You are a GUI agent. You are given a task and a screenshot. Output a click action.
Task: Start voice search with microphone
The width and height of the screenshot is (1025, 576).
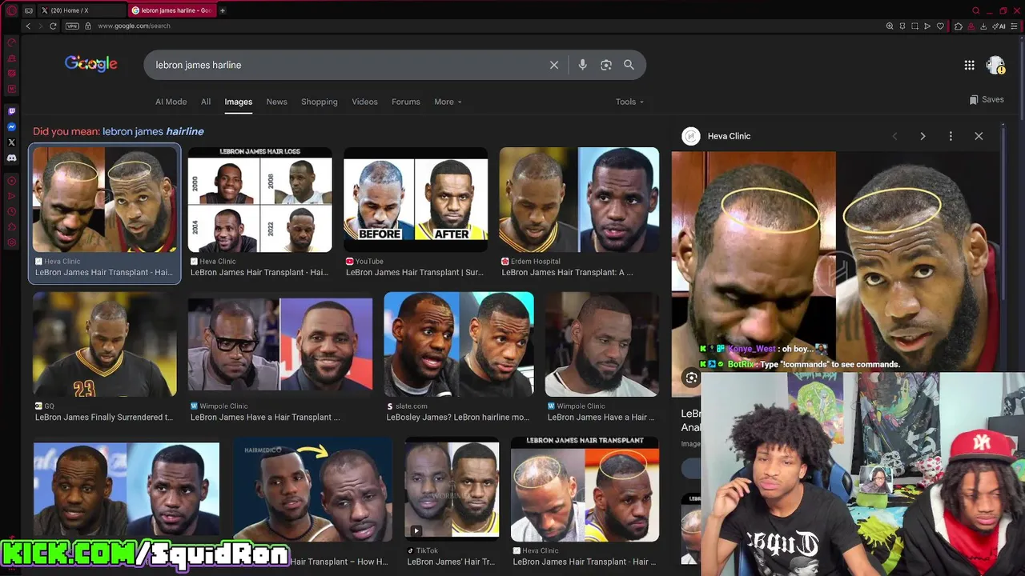583,65
